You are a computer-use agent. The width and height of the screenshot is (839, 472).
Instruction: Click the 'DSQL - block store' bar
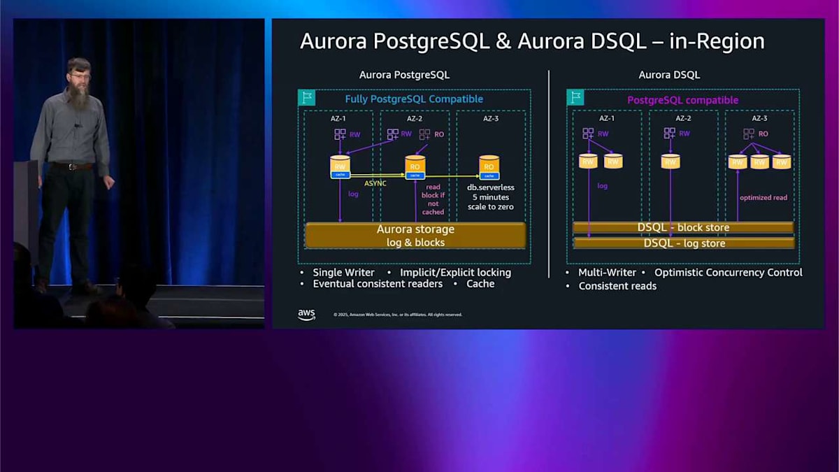[683, 227]
